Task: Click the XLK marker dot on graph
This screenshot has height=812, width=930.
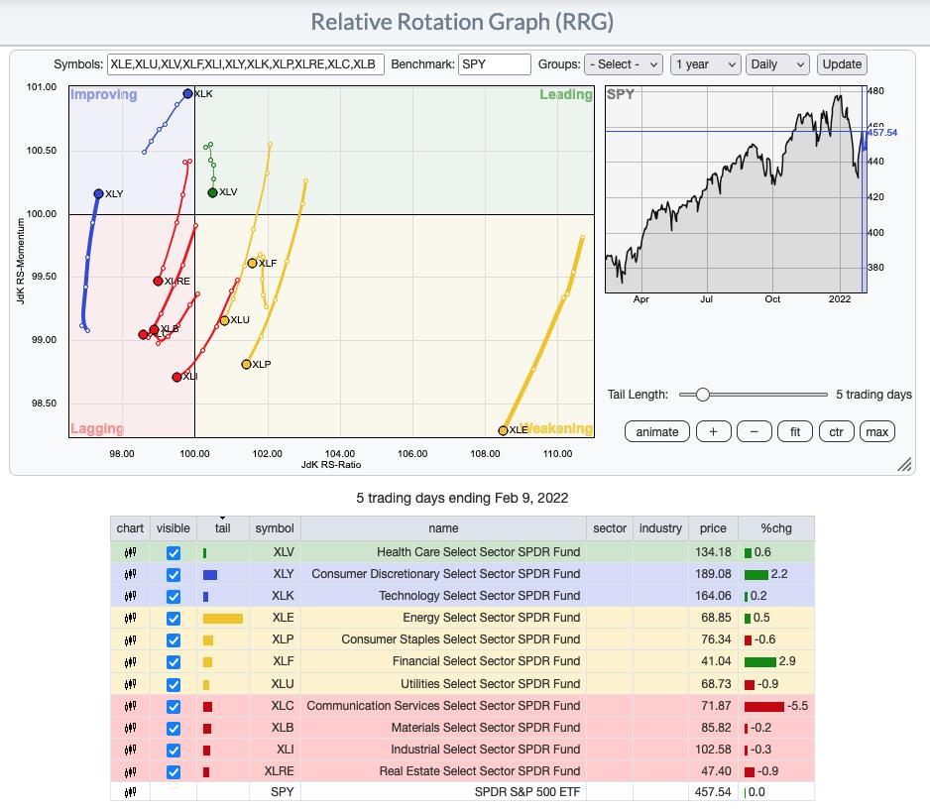Action: pyautogui.click(x=188, y=94)
